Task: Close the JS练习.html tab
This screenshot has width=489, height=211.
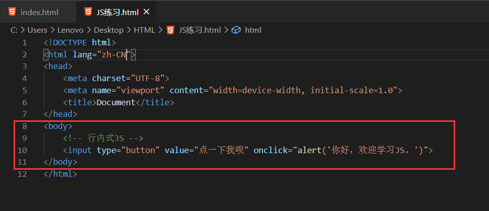Action: [x=146, y=12]
